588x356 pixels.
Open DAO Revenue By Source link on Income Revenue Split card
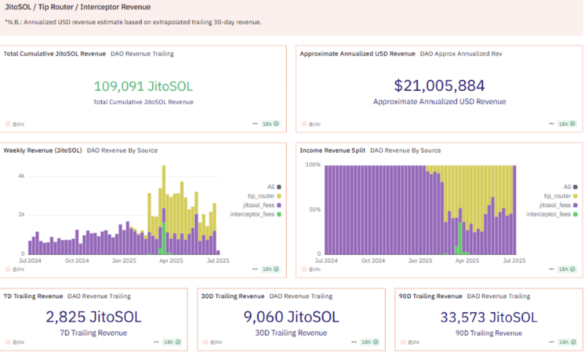point(405,151)
